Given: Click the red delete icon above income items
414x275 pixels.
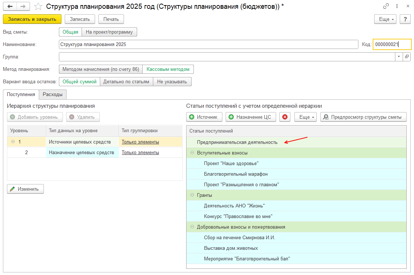Looking at the screenshot, I should (x=285, y=117).
